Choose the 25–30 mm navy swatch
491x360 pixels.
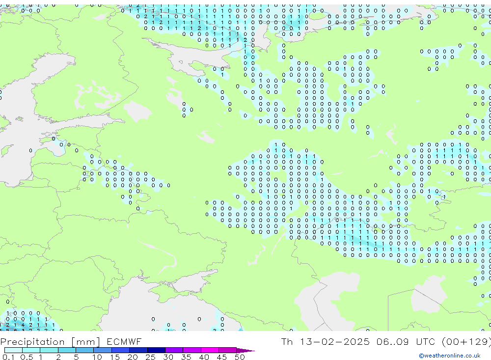tap(156, 350)
